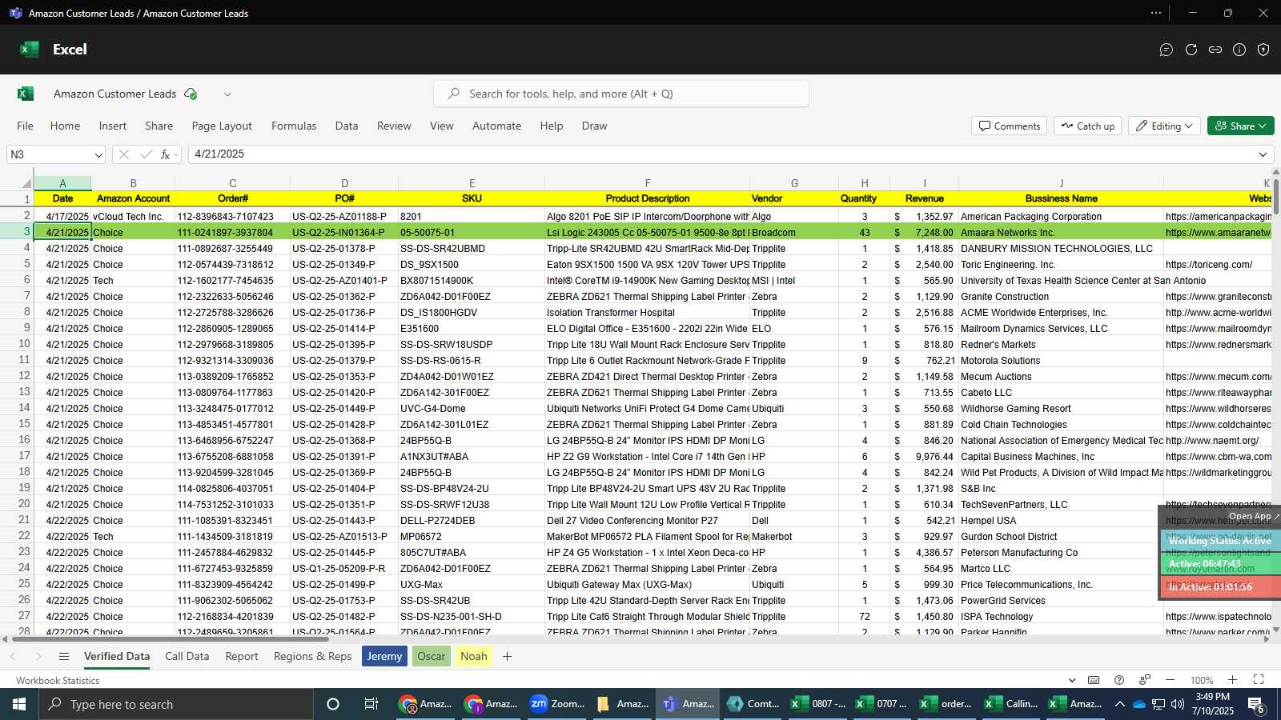Click the refresh icon in header bar
The image size is (1281, 720).
click(1191, 50)
